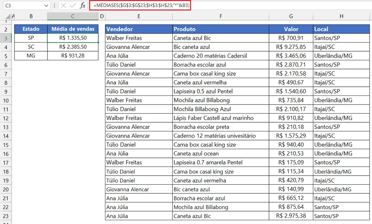372x224 pixels.
Task: Select column C header
Action: pos(73,17)
